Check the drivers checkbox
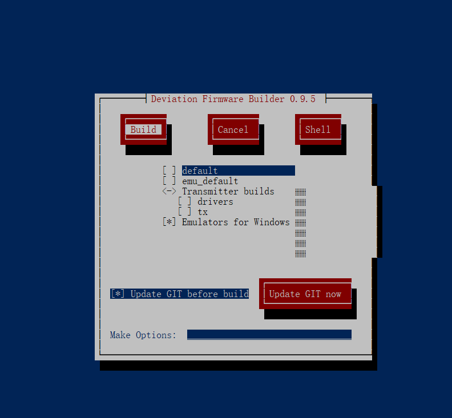452x418 pixels. (185, 201)
